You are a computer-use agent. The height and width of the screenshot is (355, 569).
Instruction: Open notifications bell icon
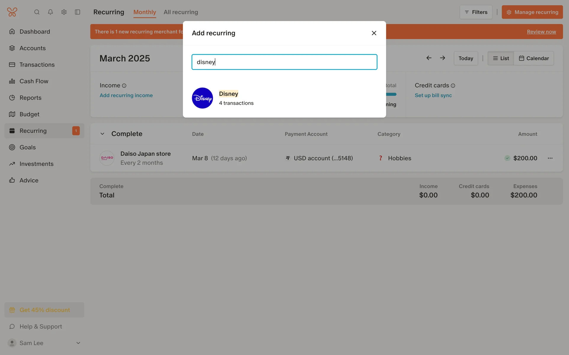click(x=50, y=12)
